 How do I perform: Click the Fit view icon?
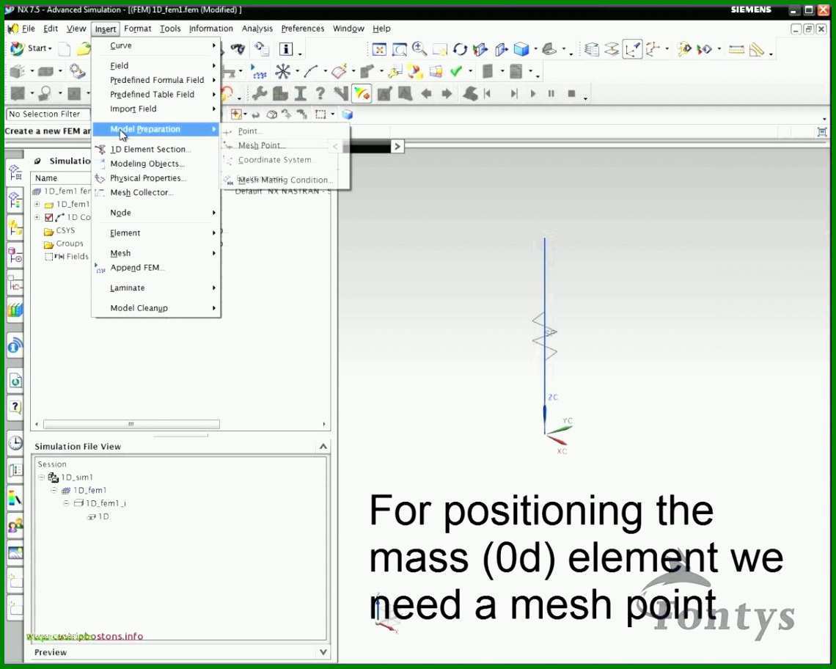click(379, 50)
